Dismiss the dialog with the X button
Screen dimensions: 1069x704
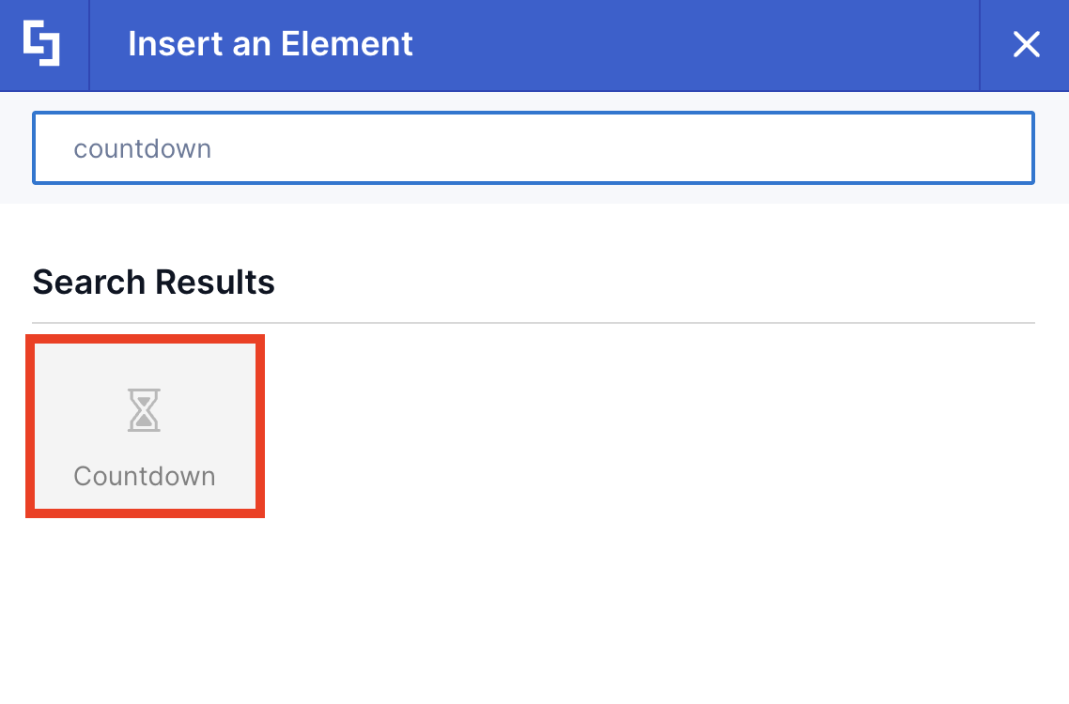point(1026,44)
